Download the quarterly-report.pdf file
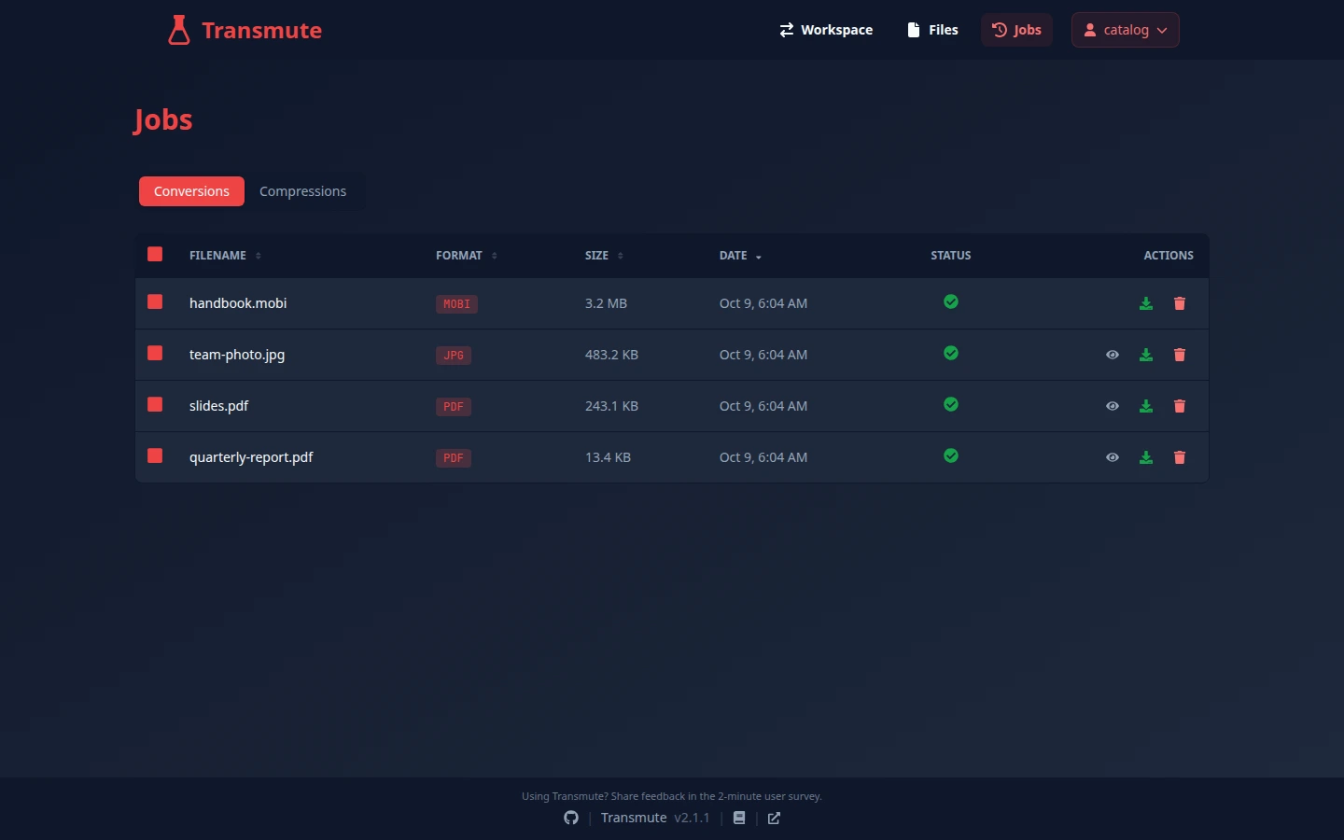 (1146, 457)
